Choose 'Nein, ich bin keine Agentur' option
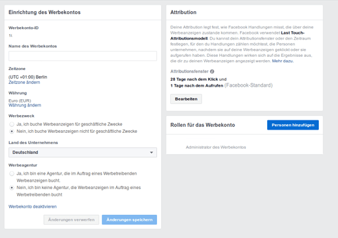The height and width of the screenshot is (238, 338). (x=12, y=188)
